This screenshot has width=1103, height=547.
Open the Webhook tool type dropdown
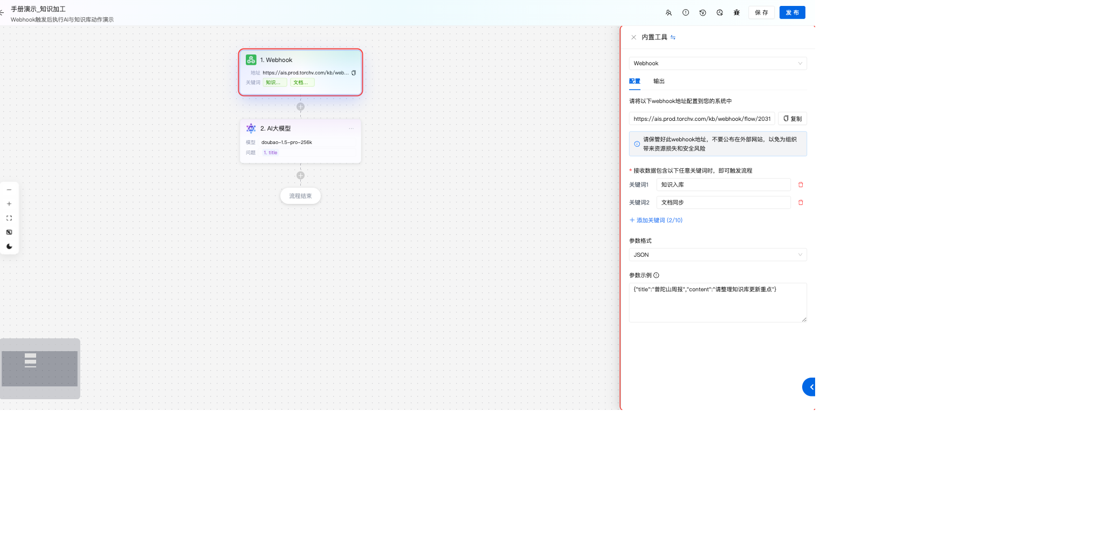pyautogui.click(x=718, y=64)
